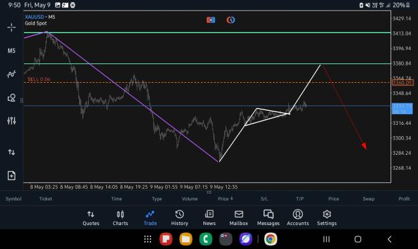Tap the red-blue trade panel icon

[211, 20]
